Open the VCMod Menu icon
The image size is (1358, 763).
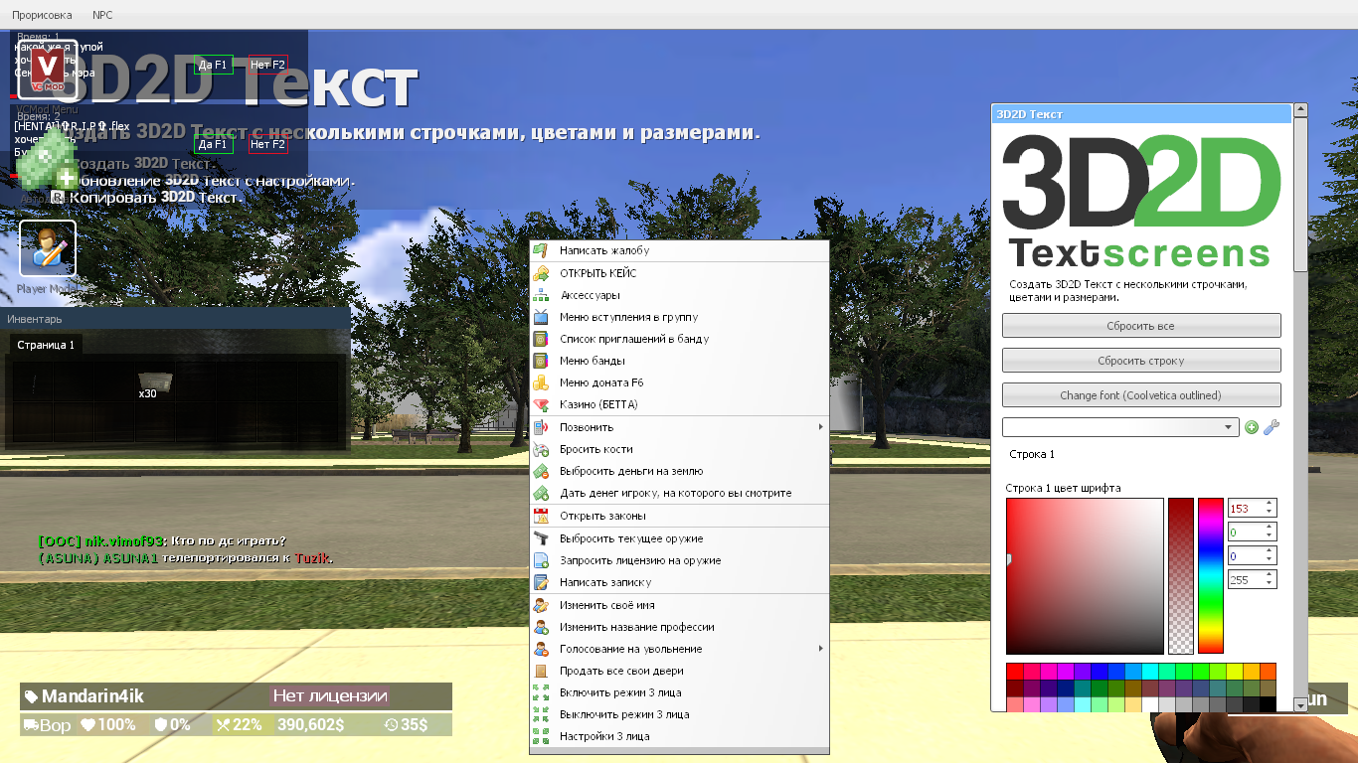click(46, 70)
